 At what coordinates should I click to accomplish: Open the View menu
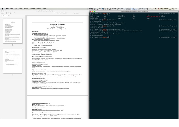click(20, 9)
